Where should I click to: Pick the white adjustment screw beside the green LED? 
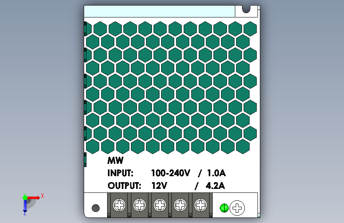coord(237,208)
